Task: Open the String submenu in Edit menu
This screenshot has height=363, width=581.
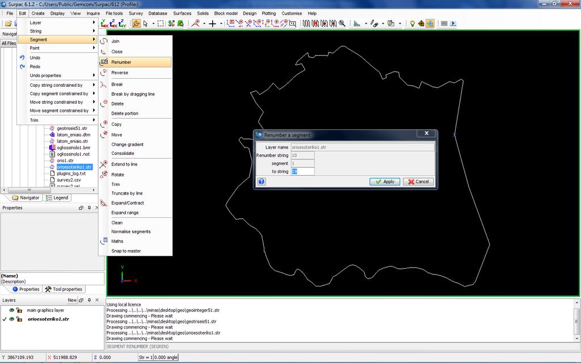Action: coord(57,31)
